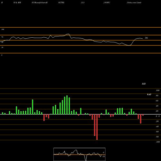The image size is (161, 161).
Task: Select the MR axis label '-100'
Action: click(x=158, y=142)
